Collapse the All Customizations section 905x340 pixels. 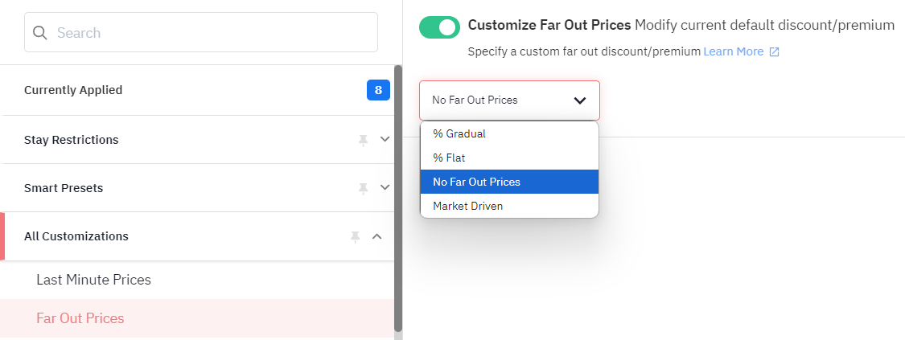(377, 236)
